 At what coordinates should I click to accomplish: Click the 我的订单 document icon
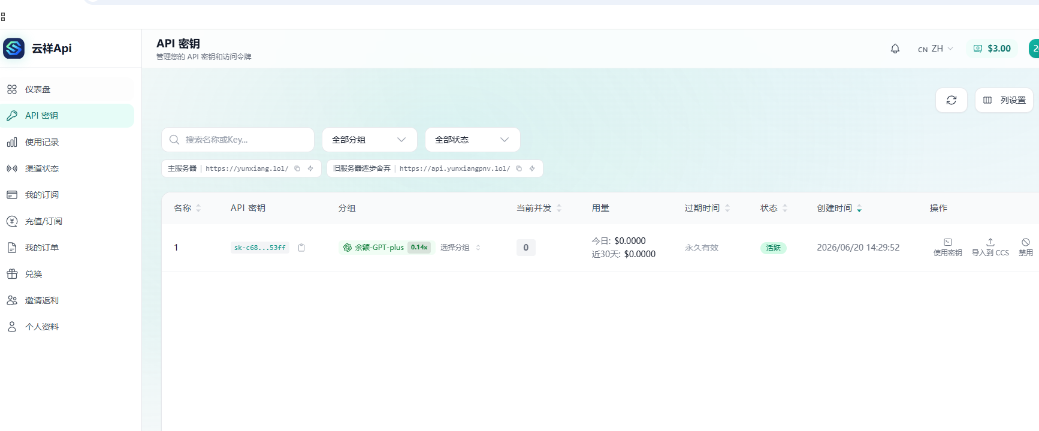12,248
